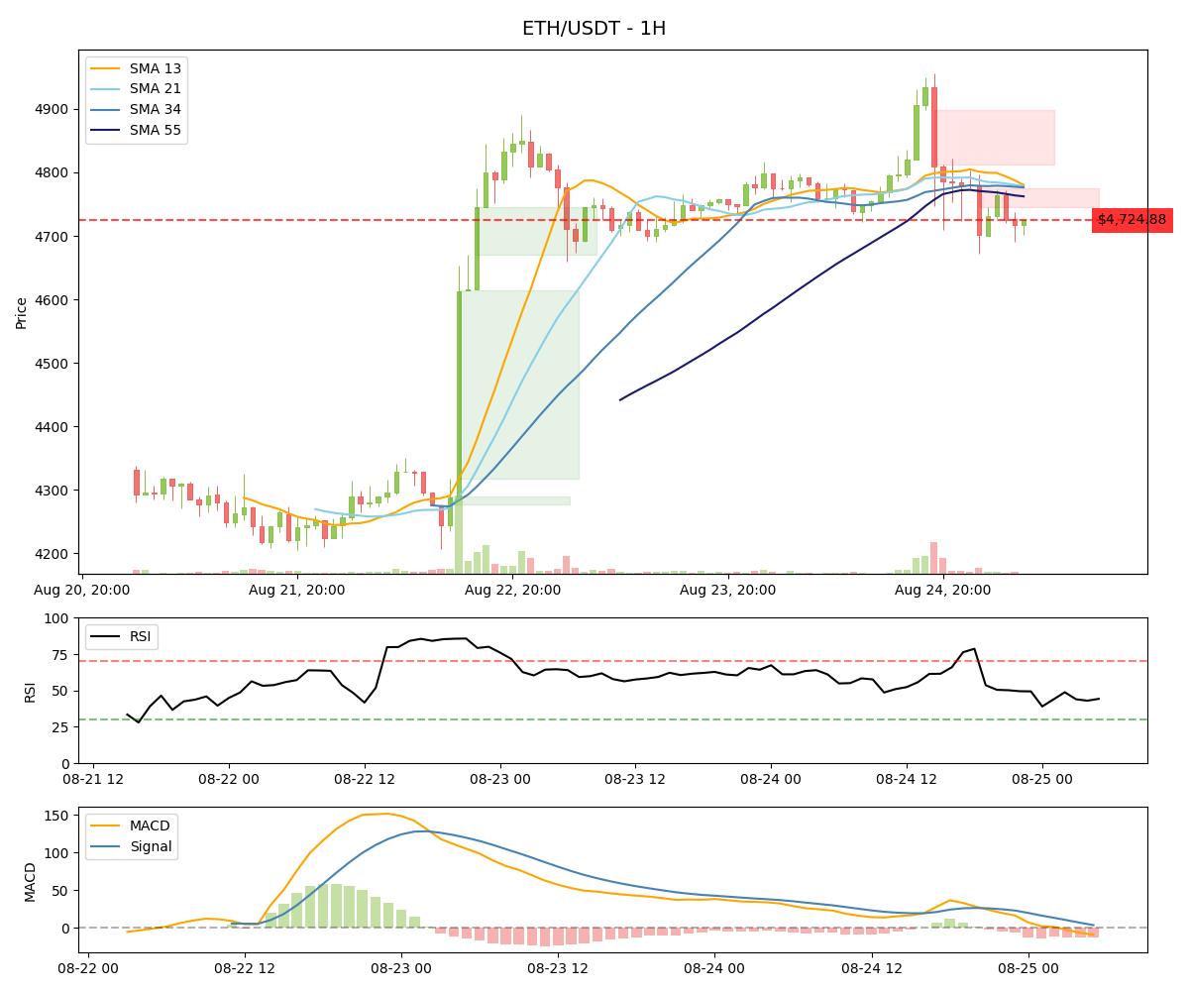This screenshot has height=991, width=1189.
Task: Click the MACD y-axis title
Action: pos(30,881)
